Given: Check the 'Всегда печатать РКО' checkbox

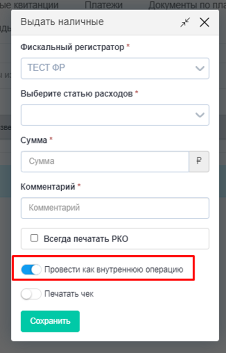Looking at the screenshot, I should 34,238.
